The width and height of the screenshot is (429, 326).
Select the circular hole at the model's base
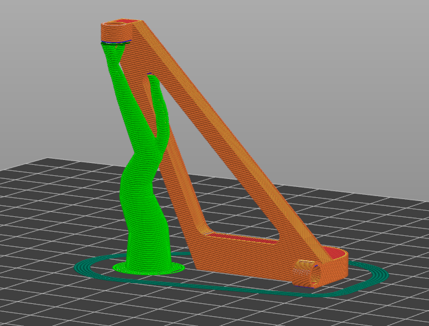click(x=315, y=275)
